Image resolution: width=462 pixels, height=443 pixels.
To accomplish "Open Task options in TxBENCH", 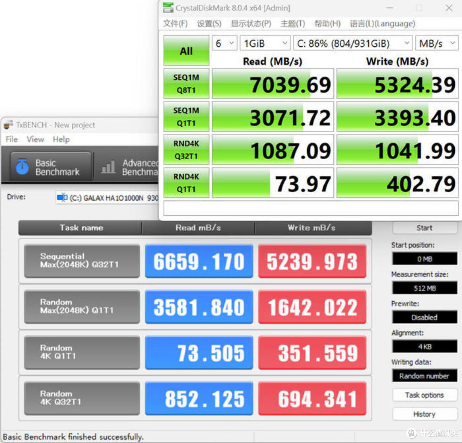I will 425,395.
